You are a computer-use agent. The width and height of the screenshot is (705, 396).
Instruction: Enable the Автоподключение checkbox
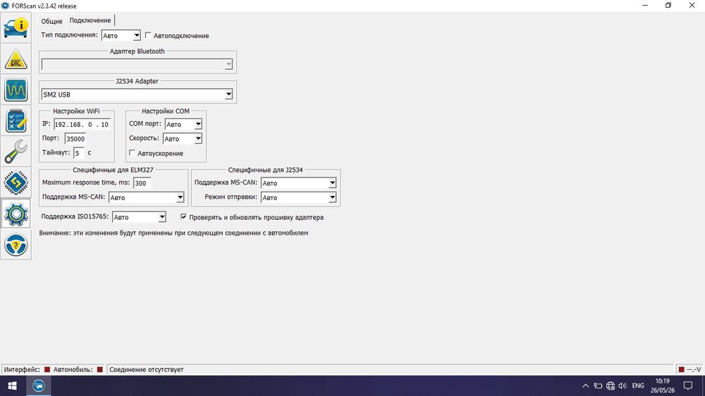148,35
